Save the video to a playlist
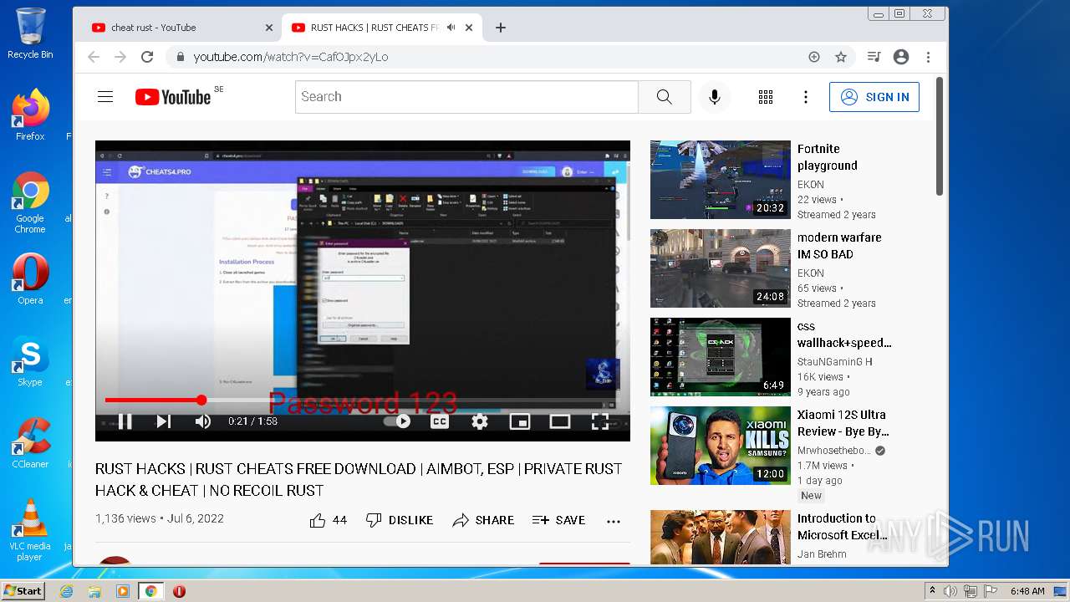 (558, 520)
